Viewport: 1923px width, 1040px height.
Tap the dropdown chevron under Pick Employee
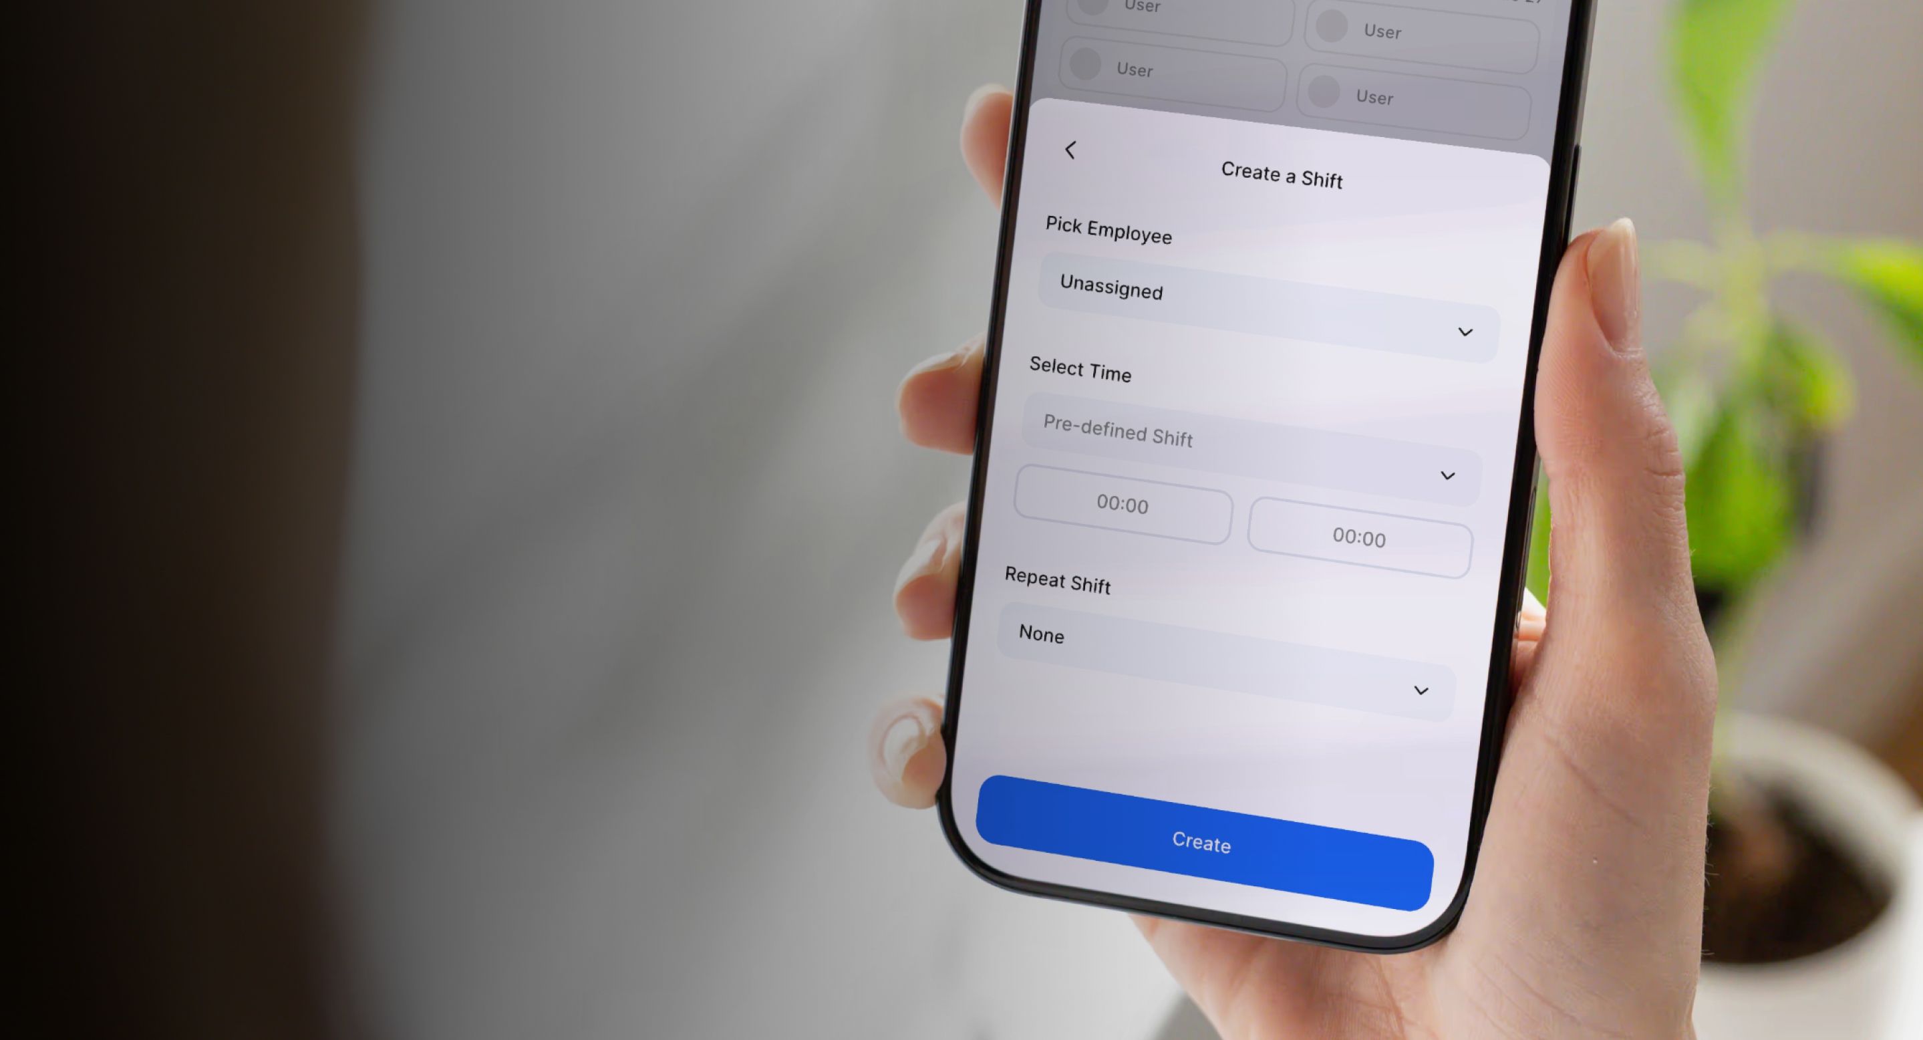1465,330
